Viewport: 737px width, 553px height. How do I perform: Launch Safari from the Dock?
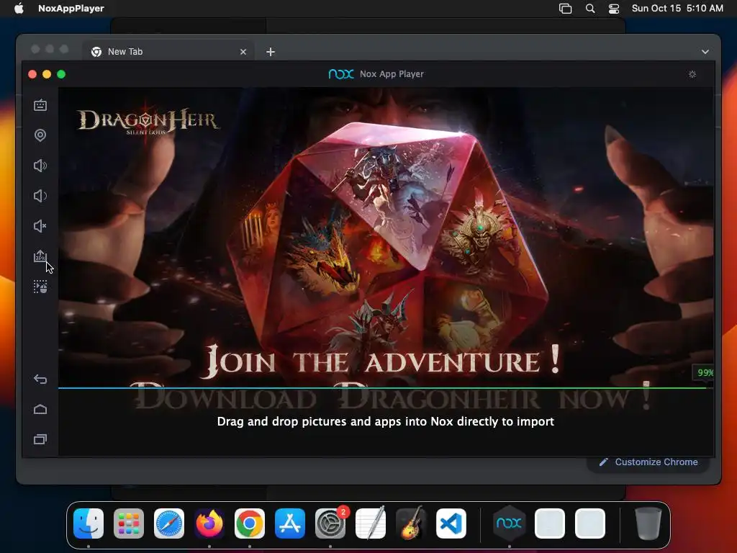tap(169, 523)
